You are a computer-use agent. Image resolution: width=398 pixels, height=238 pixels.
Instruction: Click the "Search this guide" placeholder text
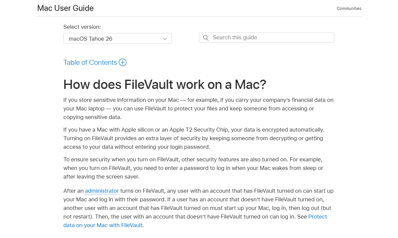coord(234,37)
